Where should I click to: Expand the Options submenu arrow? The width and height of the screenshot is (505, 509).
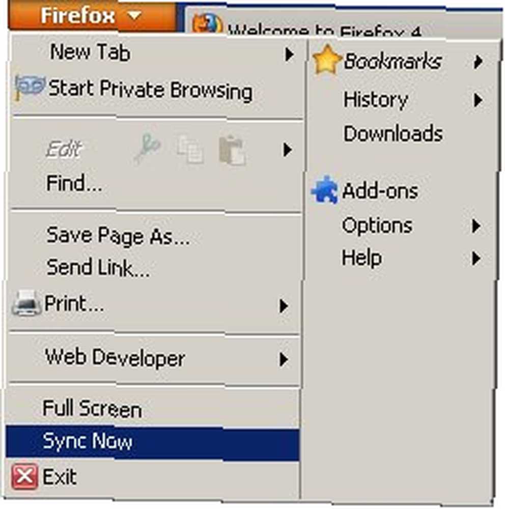(476, 226)
